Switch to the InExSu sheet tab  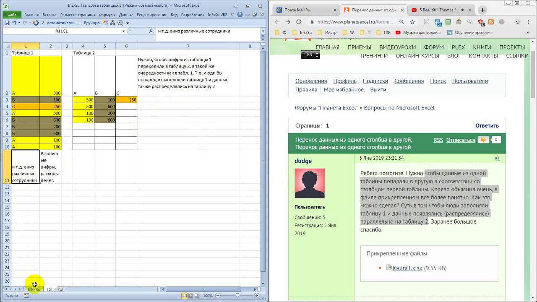[x=34, y=289]
